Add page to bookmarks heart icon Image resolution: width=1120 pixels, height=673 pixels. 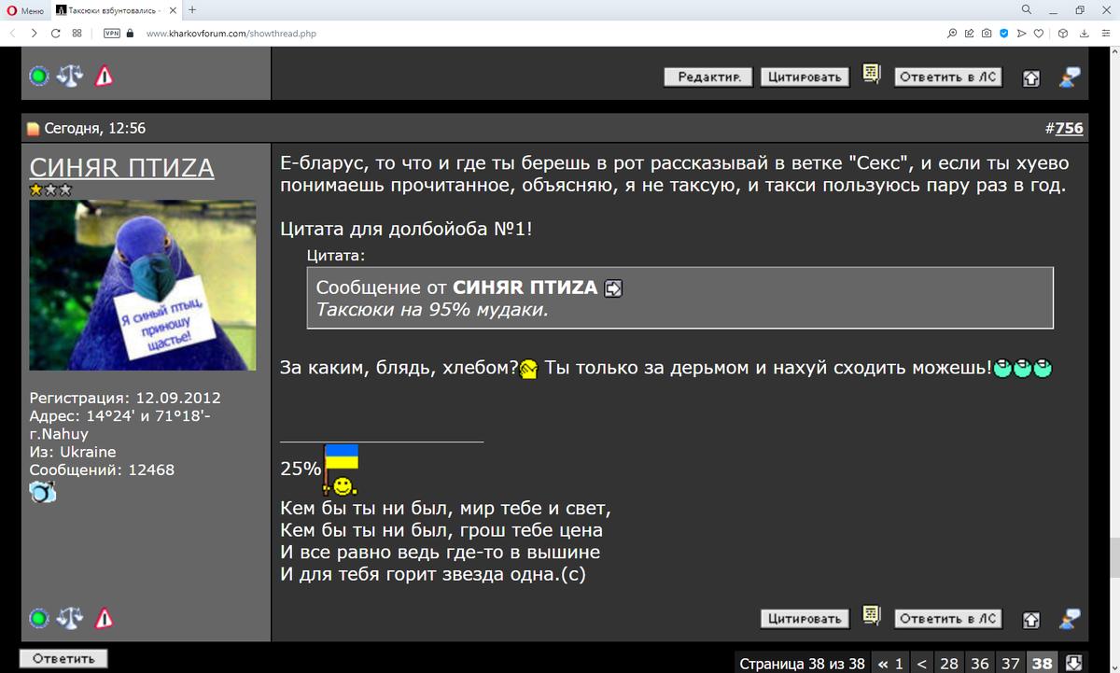click(1038, 33)
